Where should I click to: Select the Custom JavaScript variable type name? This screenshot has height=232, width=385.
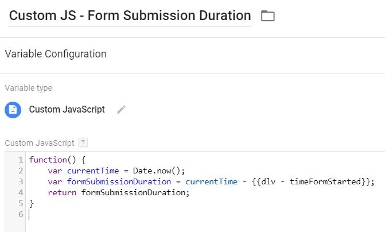click(67, 110)
